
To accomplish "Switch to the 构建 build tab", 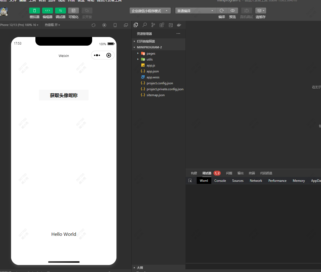I will 194,173.
